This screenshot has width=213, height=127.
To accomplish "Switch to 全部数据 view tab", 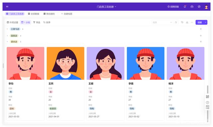I will point(34,14).
